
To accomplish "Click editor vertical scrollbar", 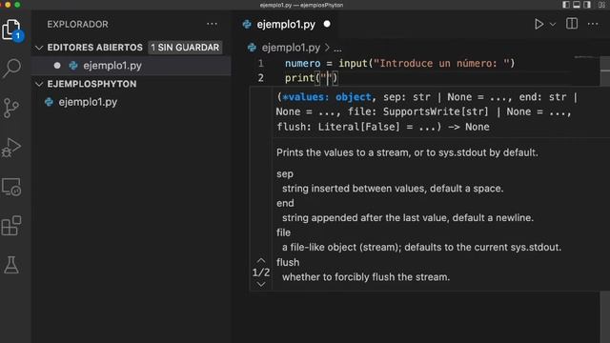I will point(605,71).
